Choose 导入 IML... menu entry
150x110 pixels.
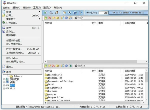point(22,58)
